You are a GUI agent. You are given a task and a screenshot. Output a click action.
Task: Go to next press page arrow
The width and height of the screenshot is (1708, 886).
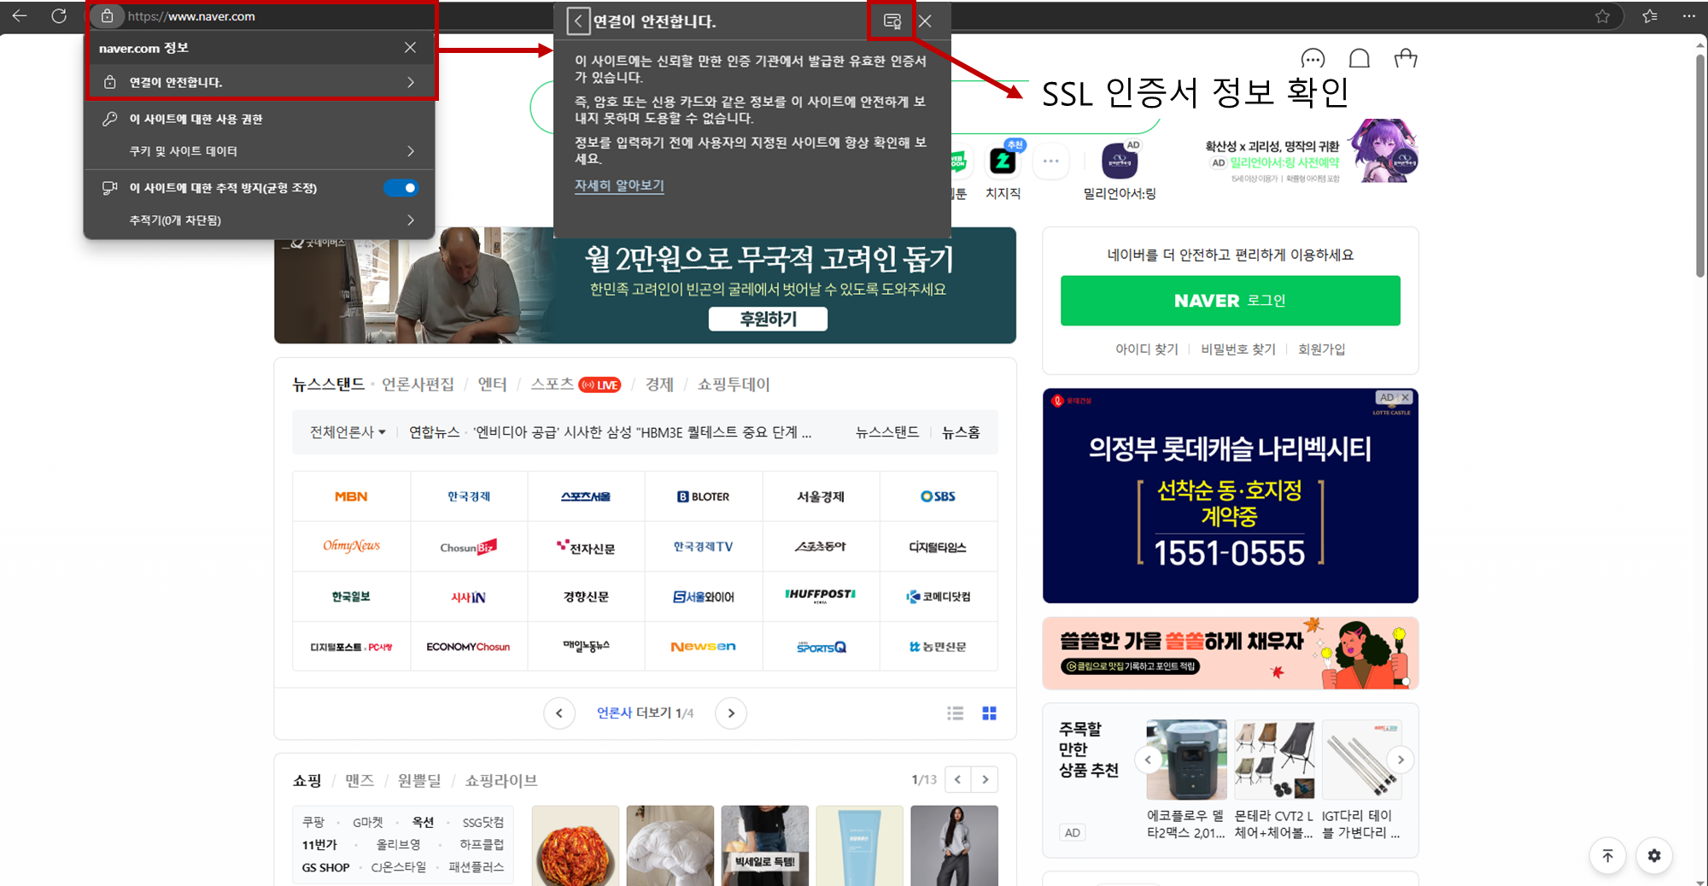731,713
